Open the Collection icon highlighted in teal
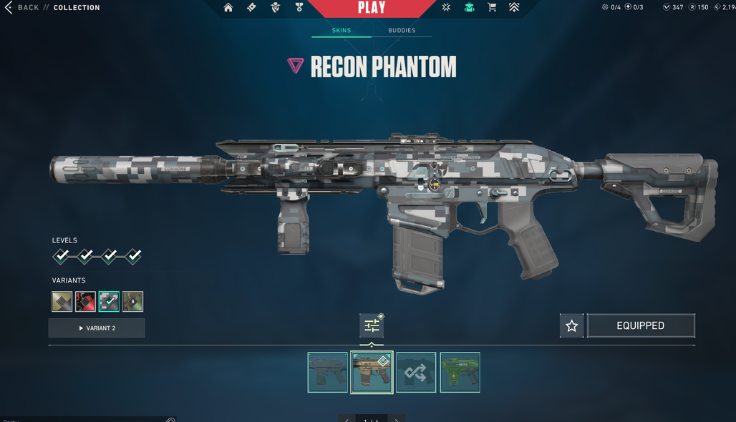The height and width of the screenshot is (422, 736). [x=470, y=7]
